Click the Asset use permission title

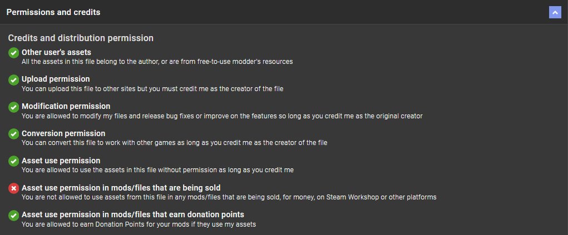[x=61, y=161]
